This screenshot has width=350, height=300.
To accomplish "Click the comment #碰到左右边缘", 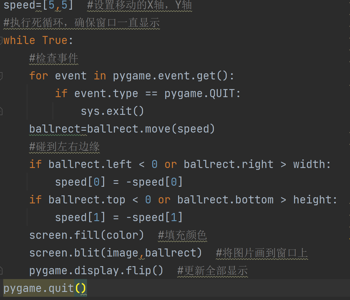I will pyautogui.click(x=64, y=147).
